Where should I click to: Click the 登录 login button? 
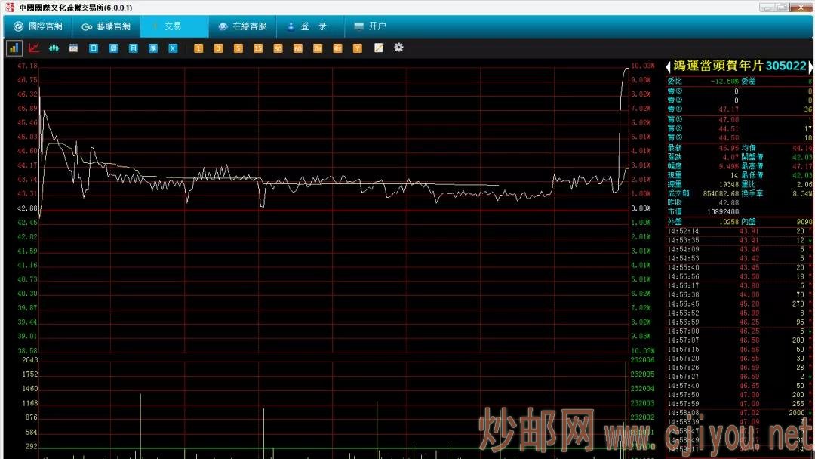pos(309,26)
